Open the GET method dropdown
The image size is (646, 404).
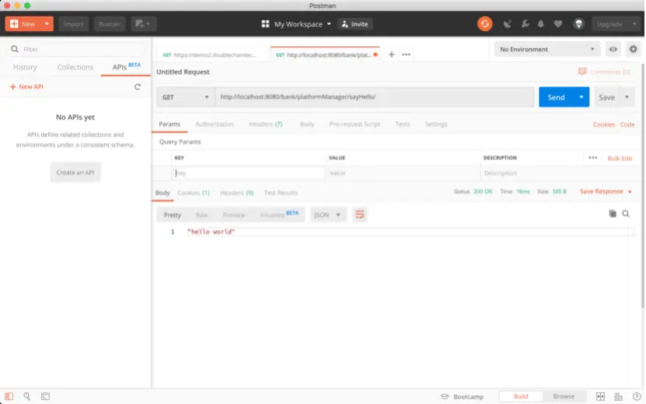tap(186, 97)
